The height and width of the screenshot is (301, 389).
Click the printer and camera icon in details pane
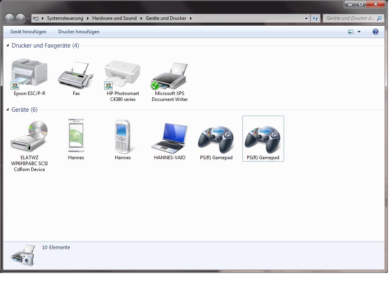coord(22,255)
